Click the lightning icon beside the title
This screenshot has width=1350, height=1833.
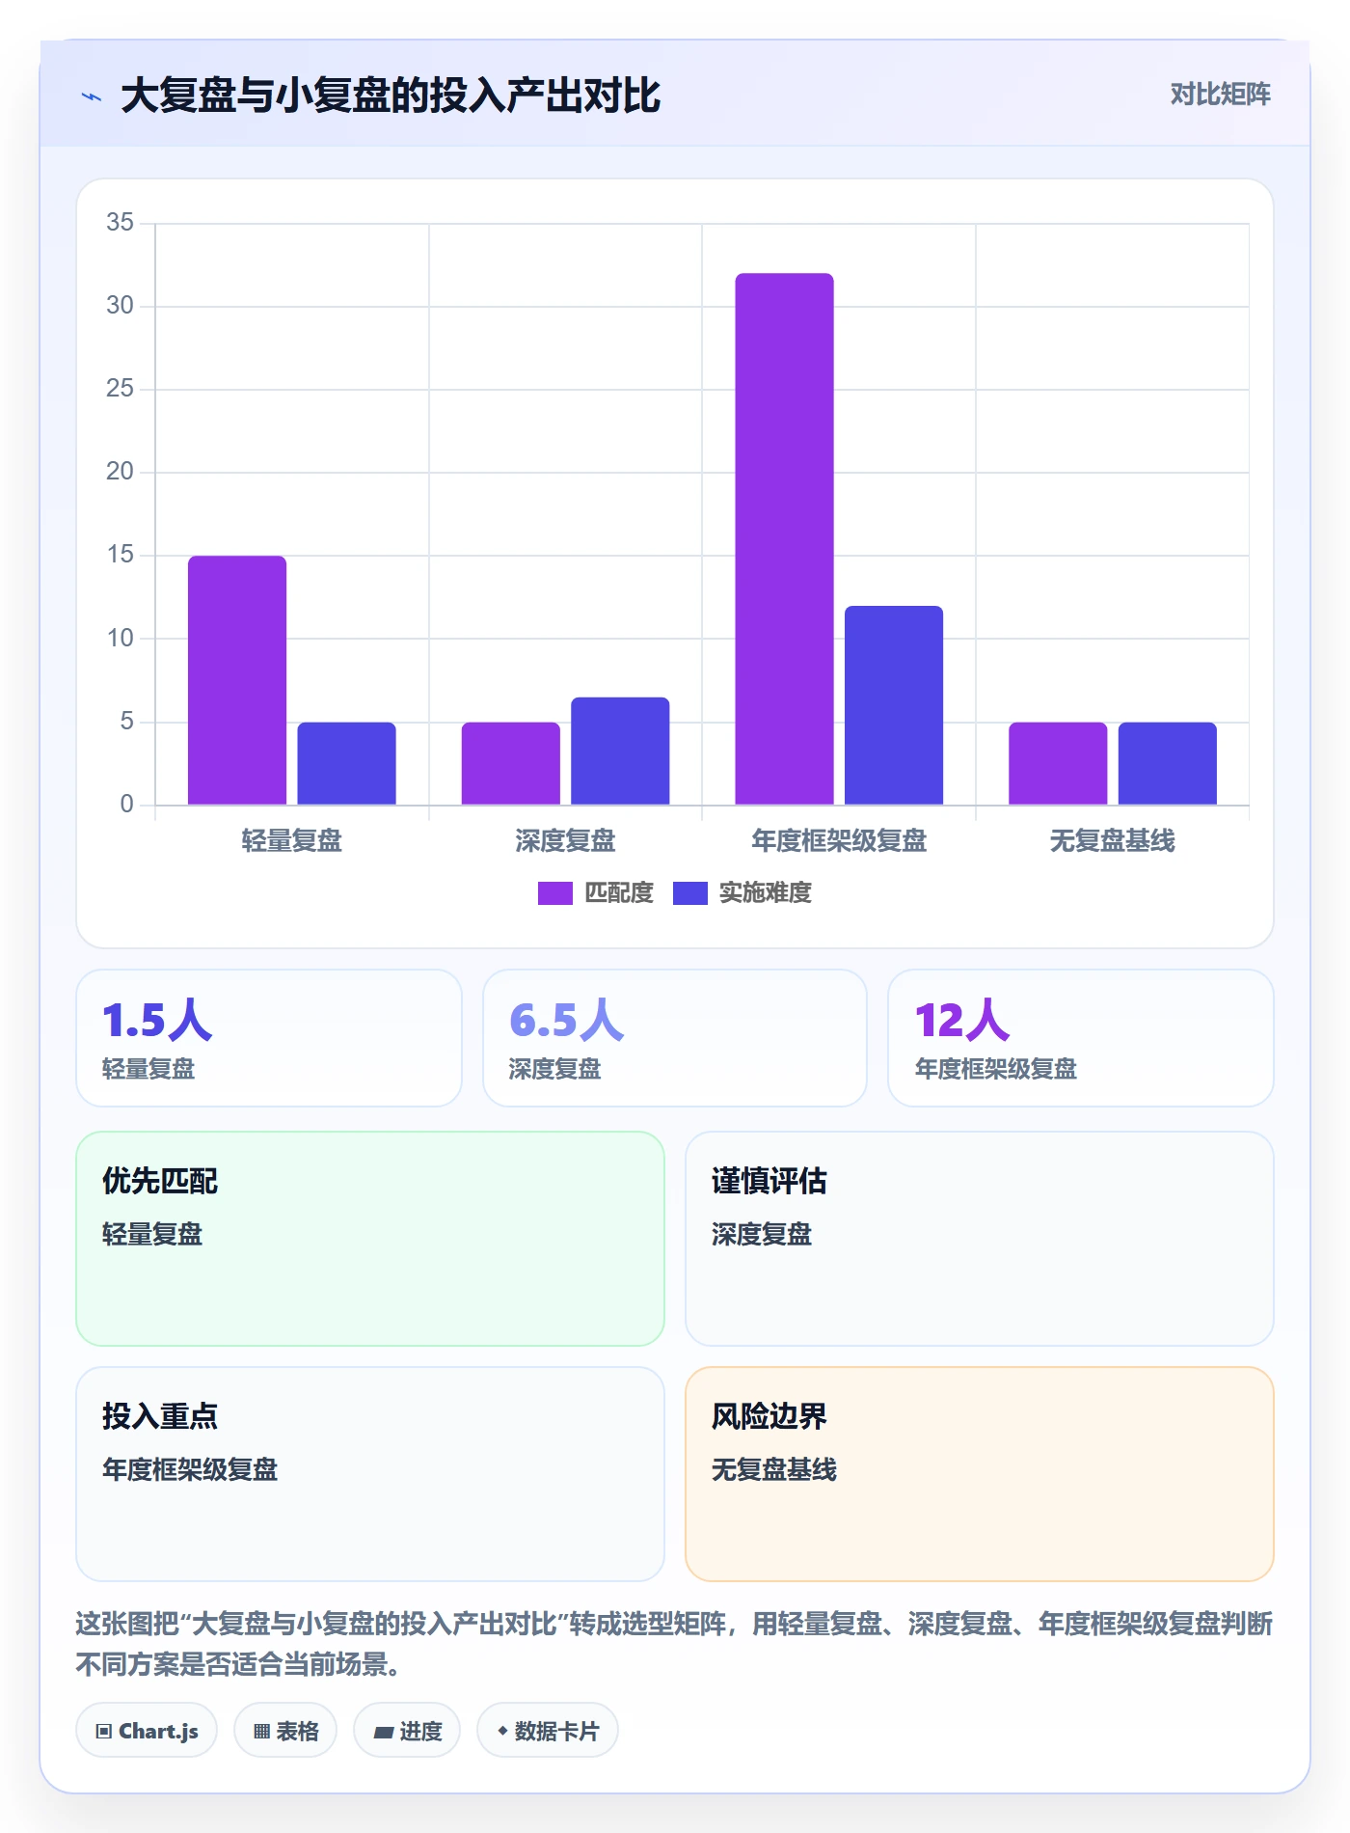tap(92, 96)
